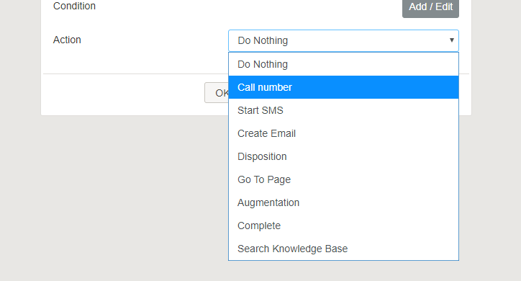Select Start SMS action
Screen dimensions: 521x281
343,110
